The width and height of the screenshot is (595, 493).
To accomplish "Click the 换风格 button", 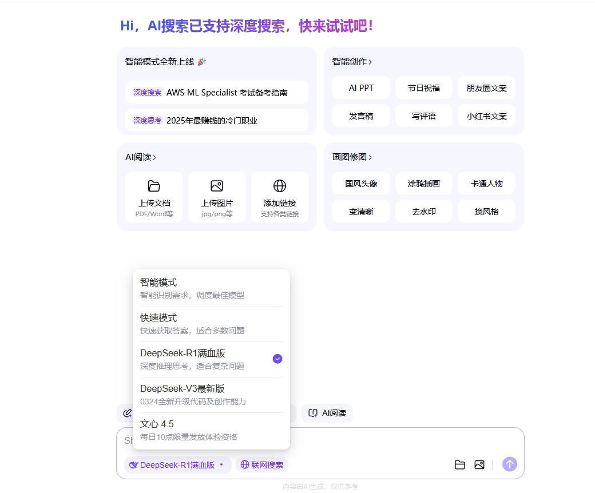I will [487, 212].
